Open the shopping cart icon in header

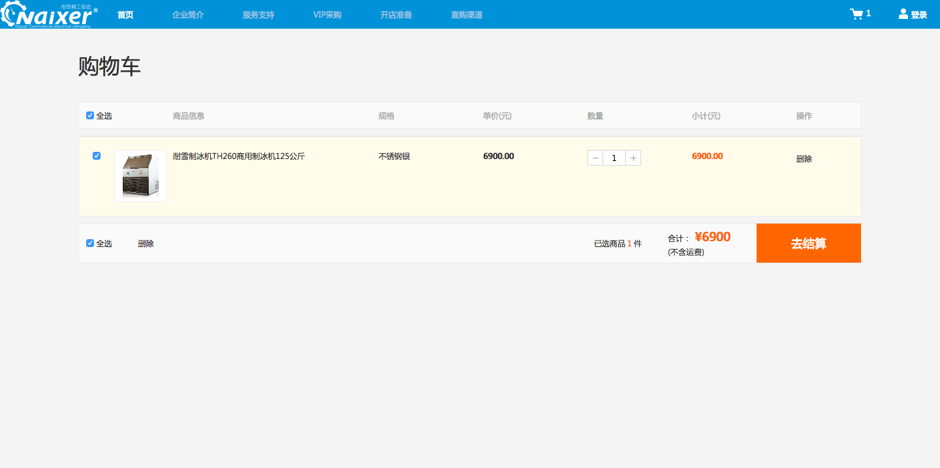click(x=856, y=14)
